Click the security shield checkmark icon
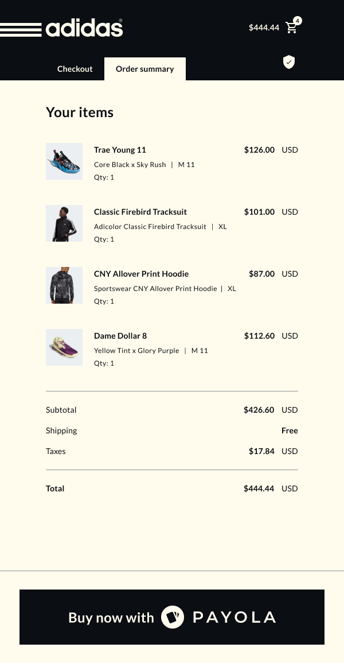 click(x=289, y=62)
